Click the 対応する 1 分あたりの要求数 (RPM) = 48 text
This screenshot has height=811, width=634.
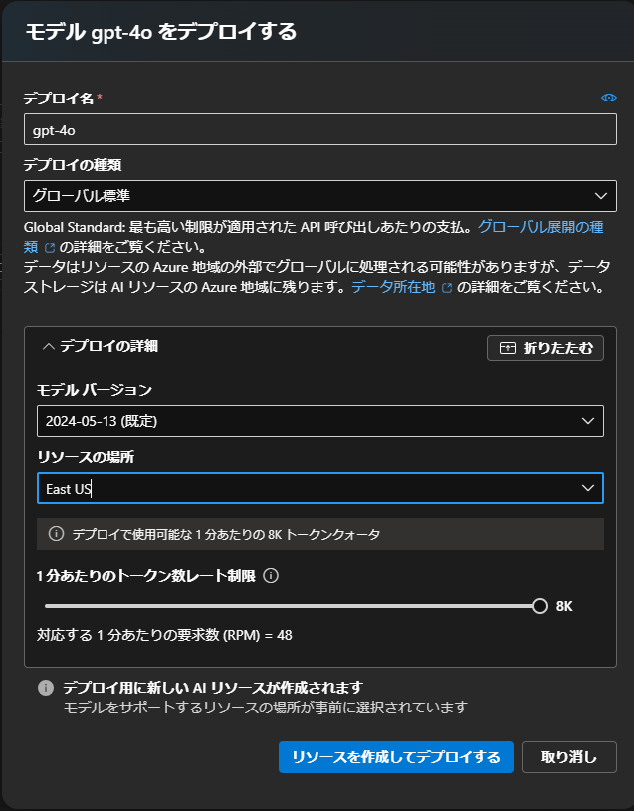coord(164,635)
